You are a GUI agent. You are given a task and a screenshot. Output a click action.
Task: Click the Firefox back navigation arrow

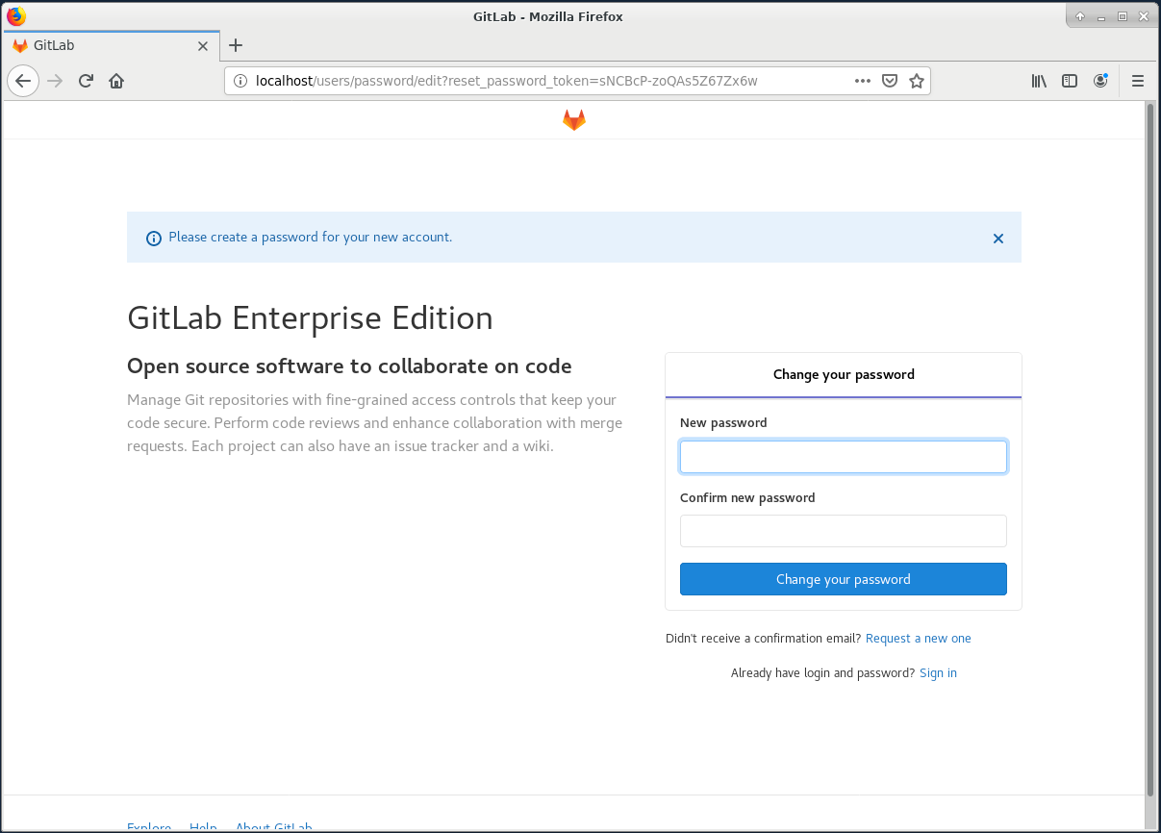coord(23,81)
